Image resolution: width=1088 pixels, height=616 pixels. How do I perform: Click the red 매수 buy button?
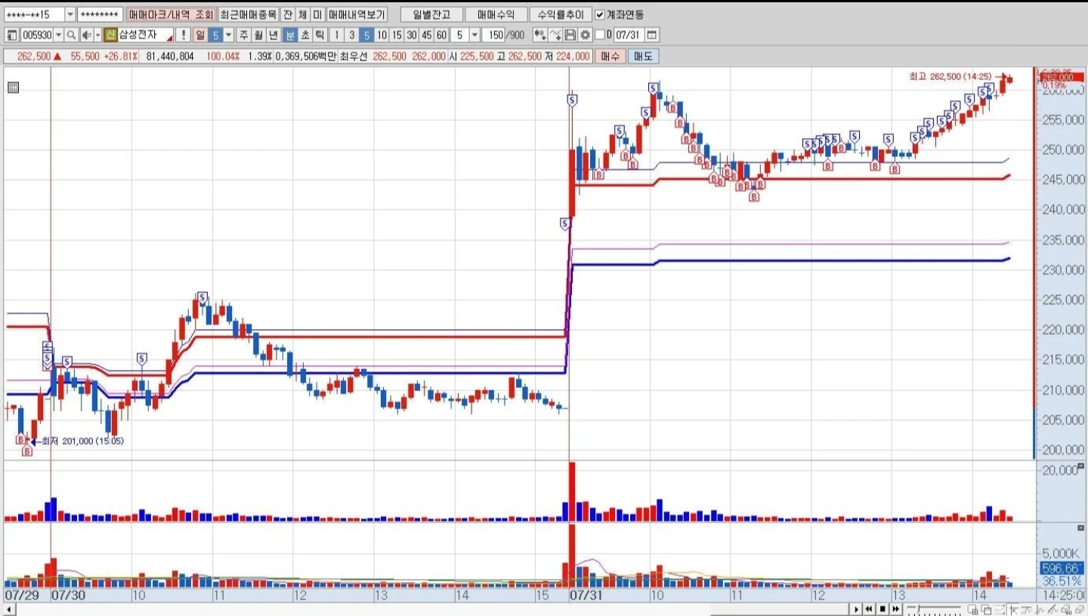pos(610,56)
